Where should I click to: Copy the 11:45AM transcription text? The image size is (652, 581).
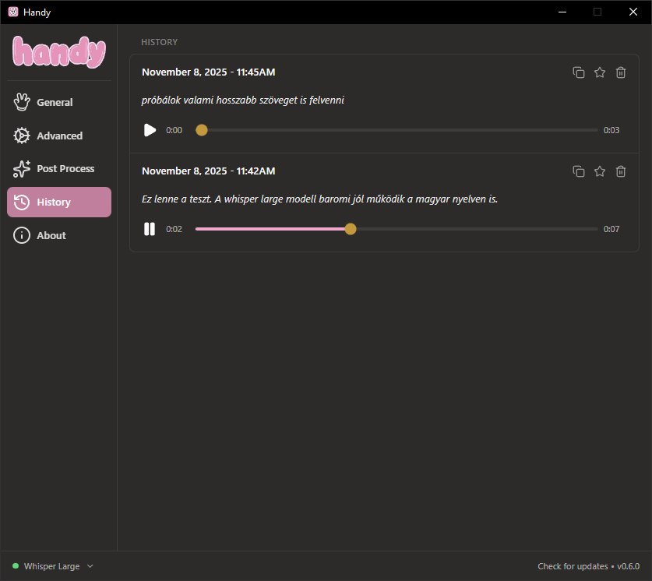579,72
